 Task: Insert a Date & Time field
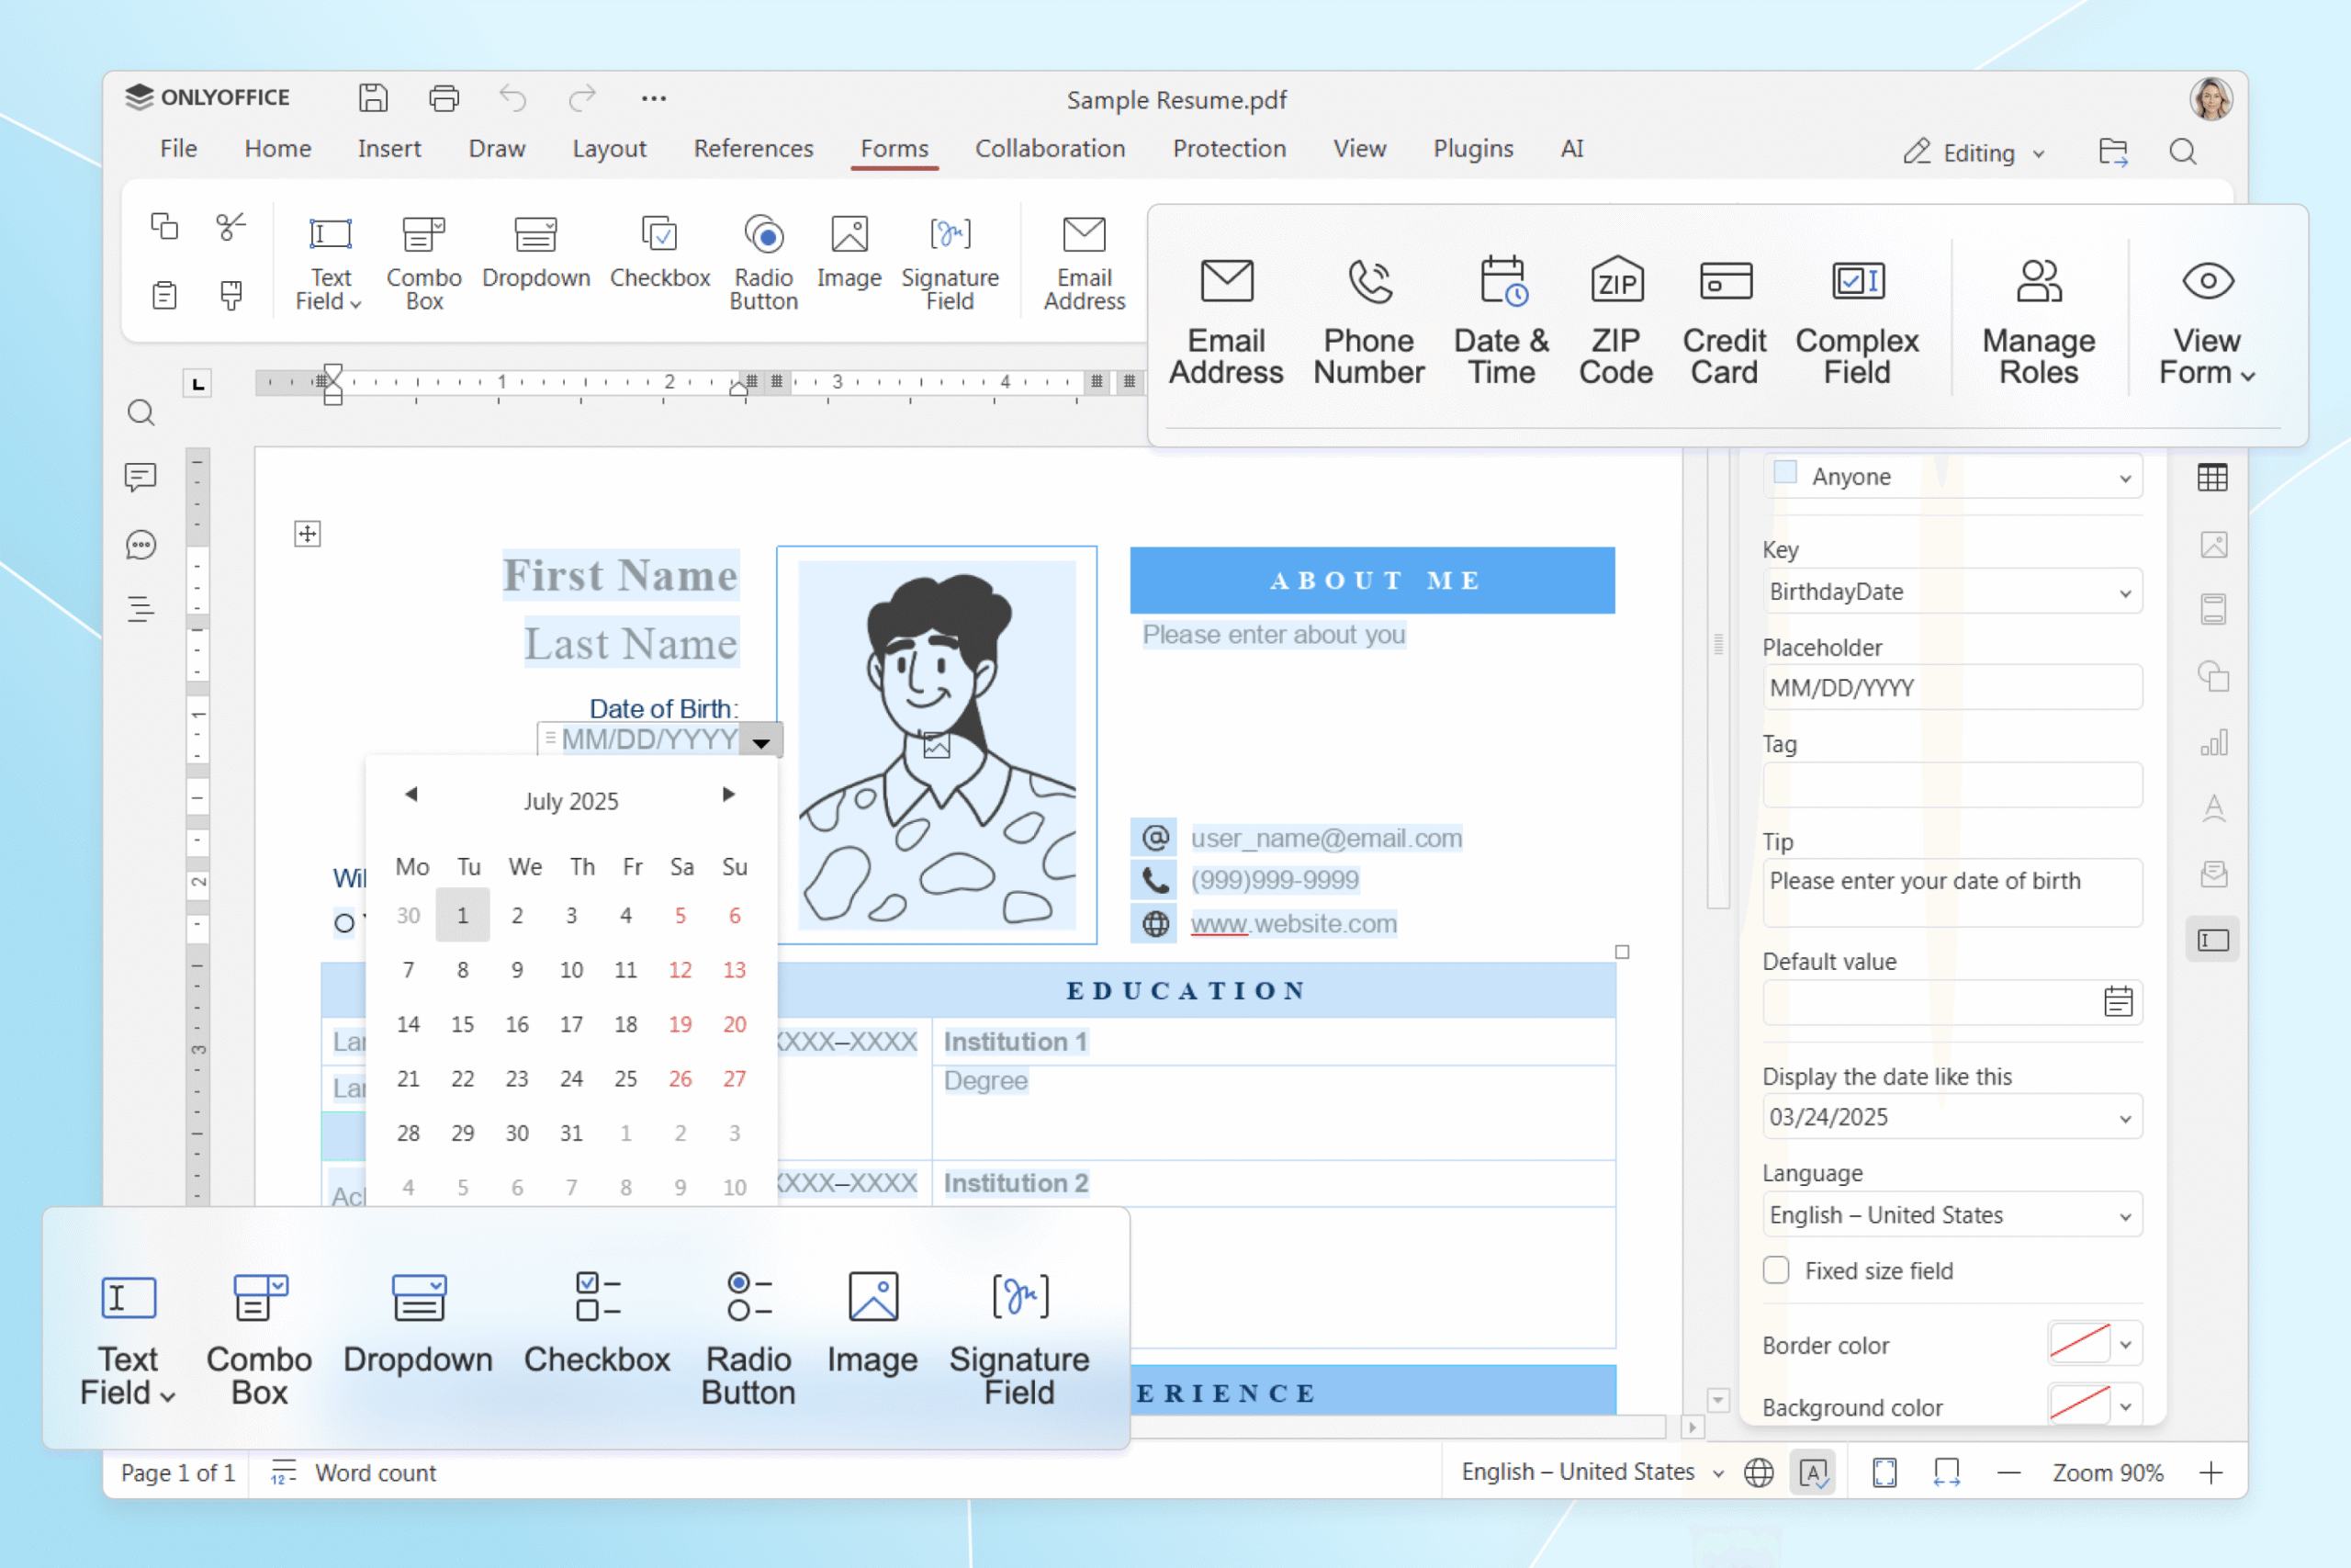pyautogui.click(x=1502, y=321)
